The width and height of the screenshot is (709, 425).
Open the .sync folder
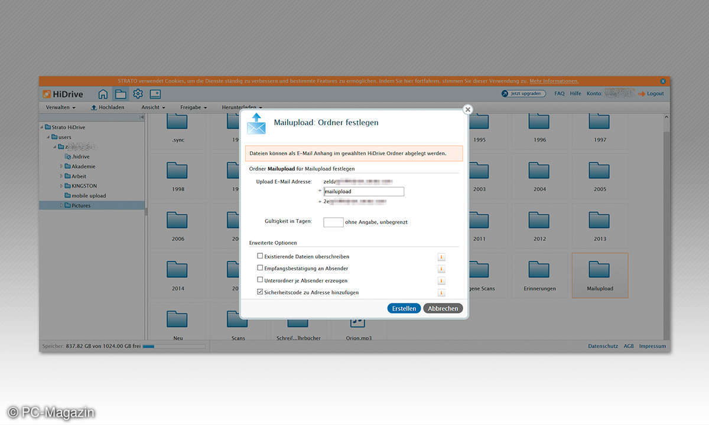[177, 129]
